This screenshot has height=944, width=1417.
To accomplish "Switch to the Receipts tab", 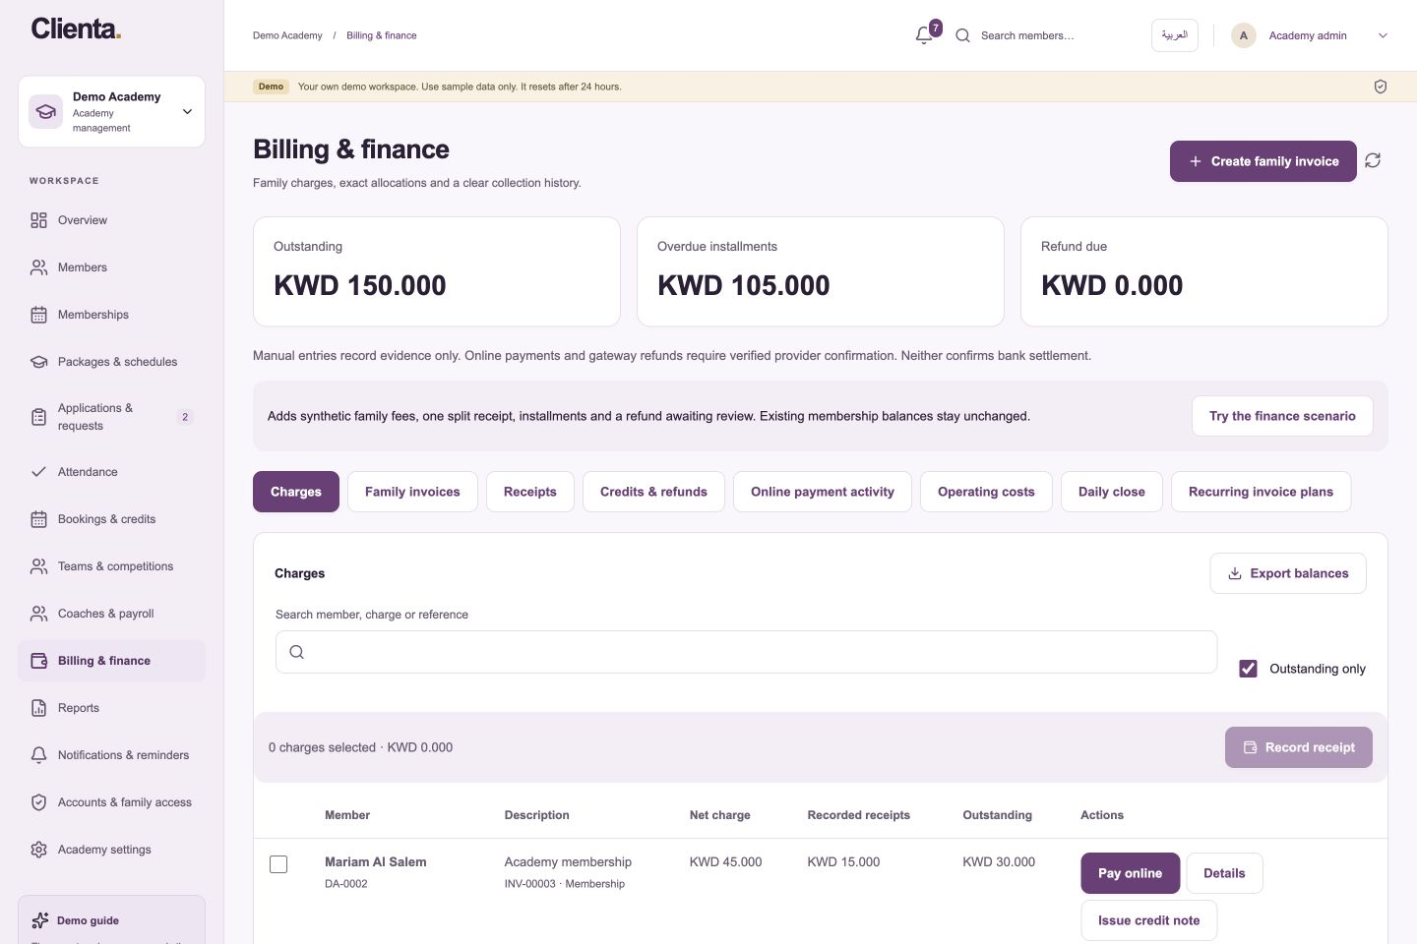I will pyautogui.click(x=530, y=492).
